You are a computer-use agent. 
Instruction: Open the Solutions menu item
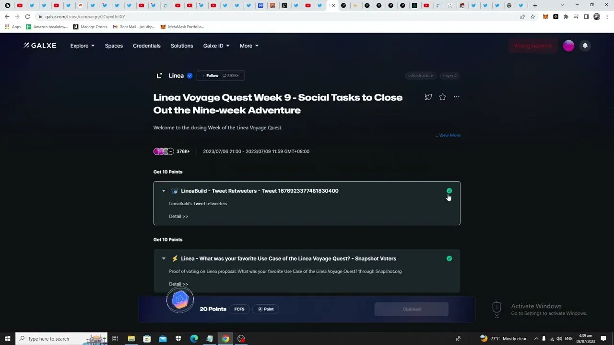click(182, 46)
